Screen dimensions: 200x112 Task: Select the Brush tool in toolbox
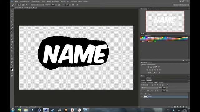(x=12, y=31)
